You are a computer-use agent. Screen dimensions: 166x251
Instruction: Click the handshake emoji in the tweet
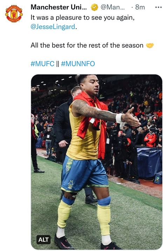pyautogui.click(x=150, y=46)
